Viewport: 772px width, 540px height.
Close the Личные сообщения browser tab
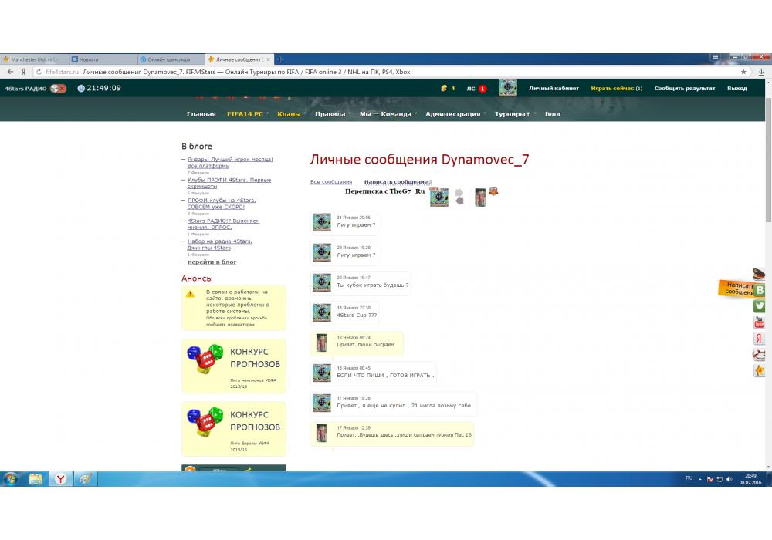tap(269, 59)
